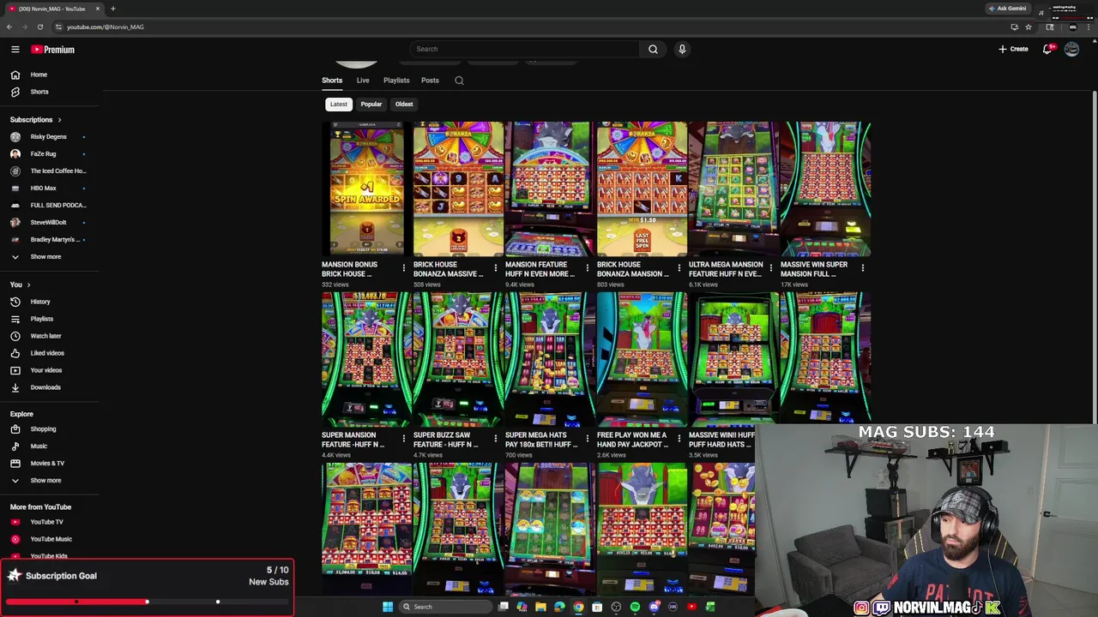
Task: Open File Explorer from the taskbar
Action: pos(540,607)
